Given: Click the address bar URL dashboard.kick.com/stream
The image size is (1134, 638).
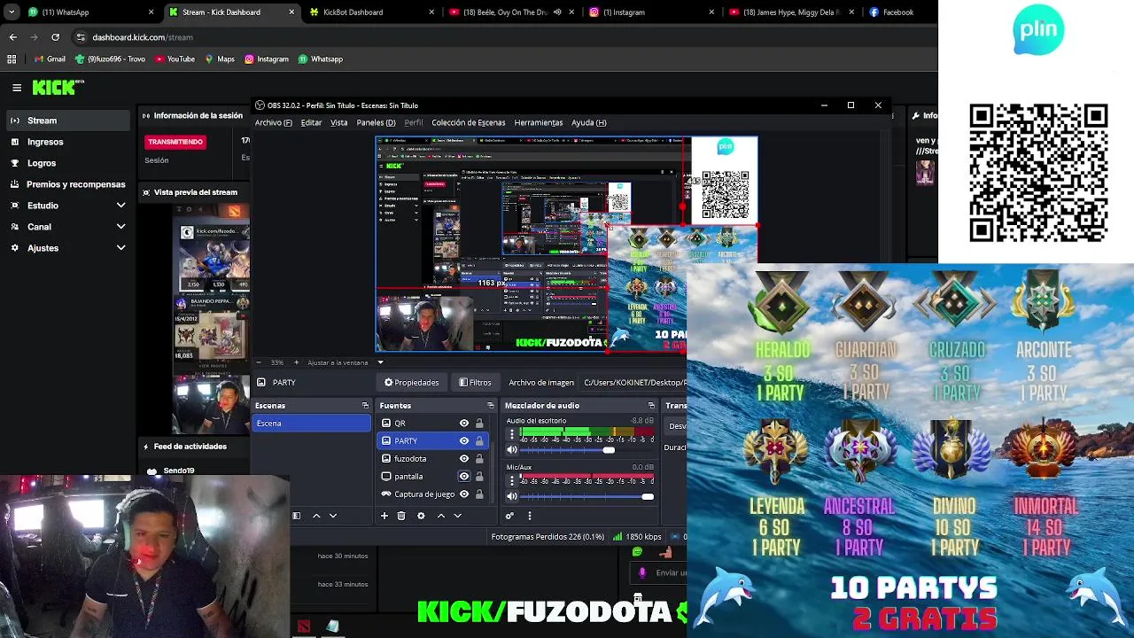Looking at the screenshot, I should [143, 37].
